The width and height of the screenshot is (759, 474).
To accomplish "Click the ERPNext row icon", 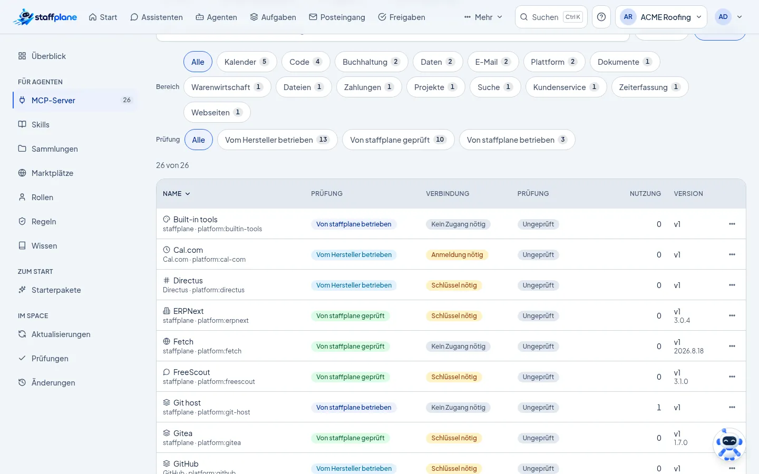I will point(167,311).
